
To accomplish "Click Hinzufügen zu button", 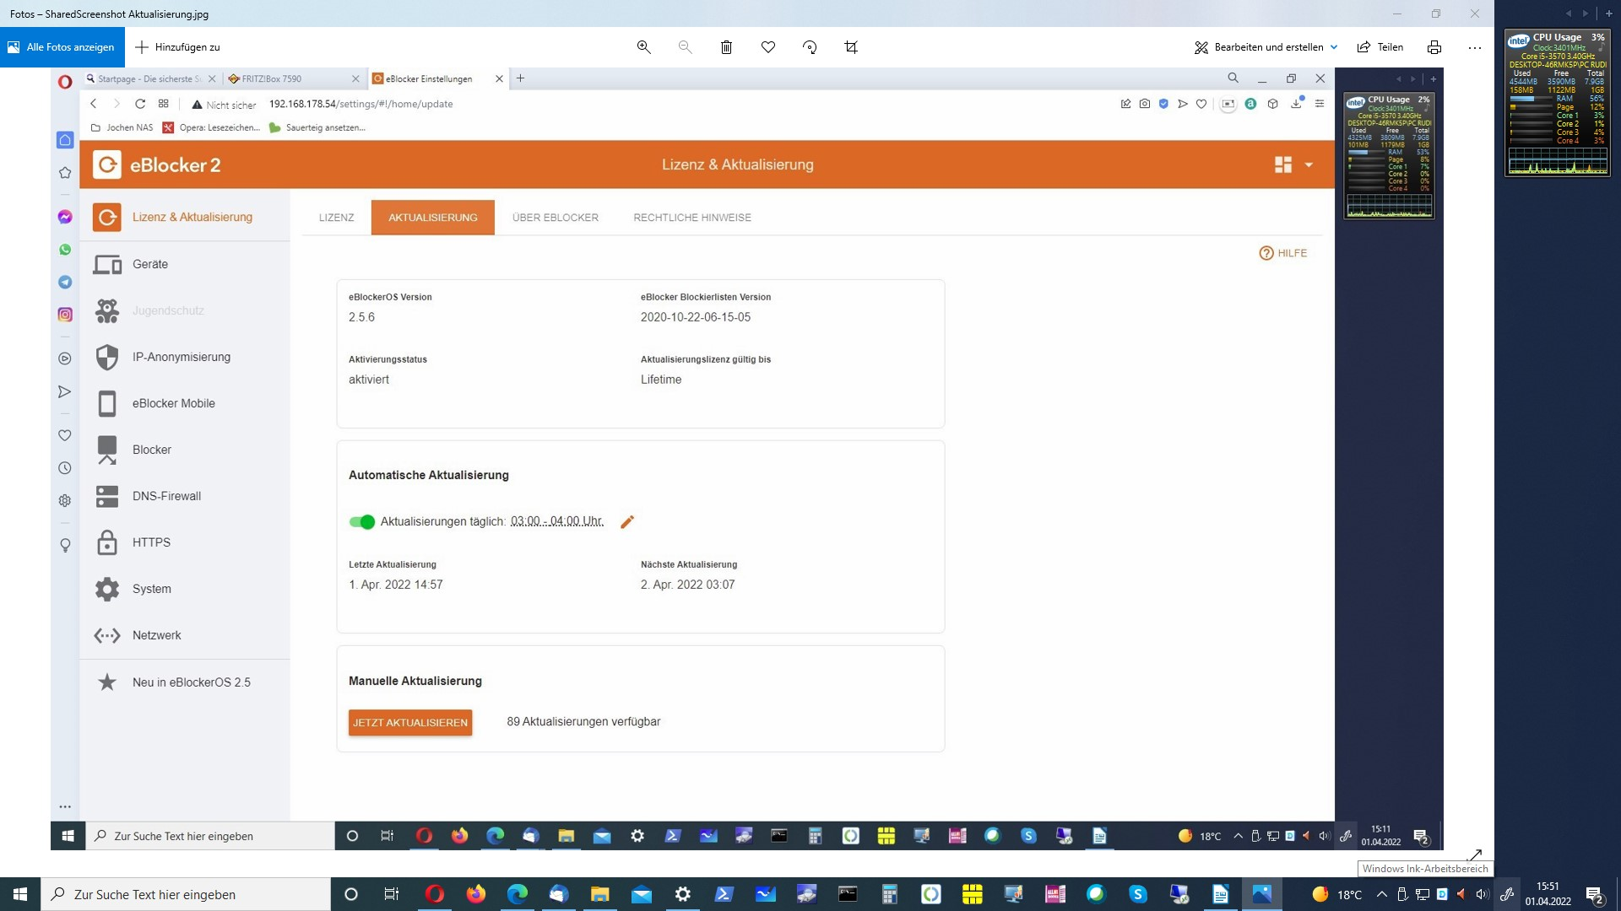I will pyautogui.click(x=178, y=47).
